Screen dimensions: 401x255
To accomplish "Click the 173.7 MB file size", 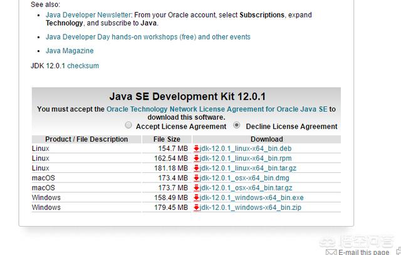I will (173, 188).
